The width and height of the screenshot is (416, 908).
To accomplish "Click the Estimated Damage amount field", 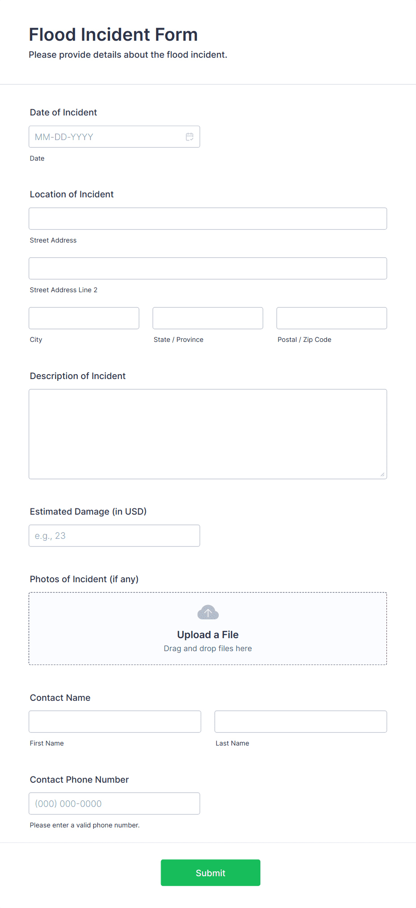I will 115,536.
